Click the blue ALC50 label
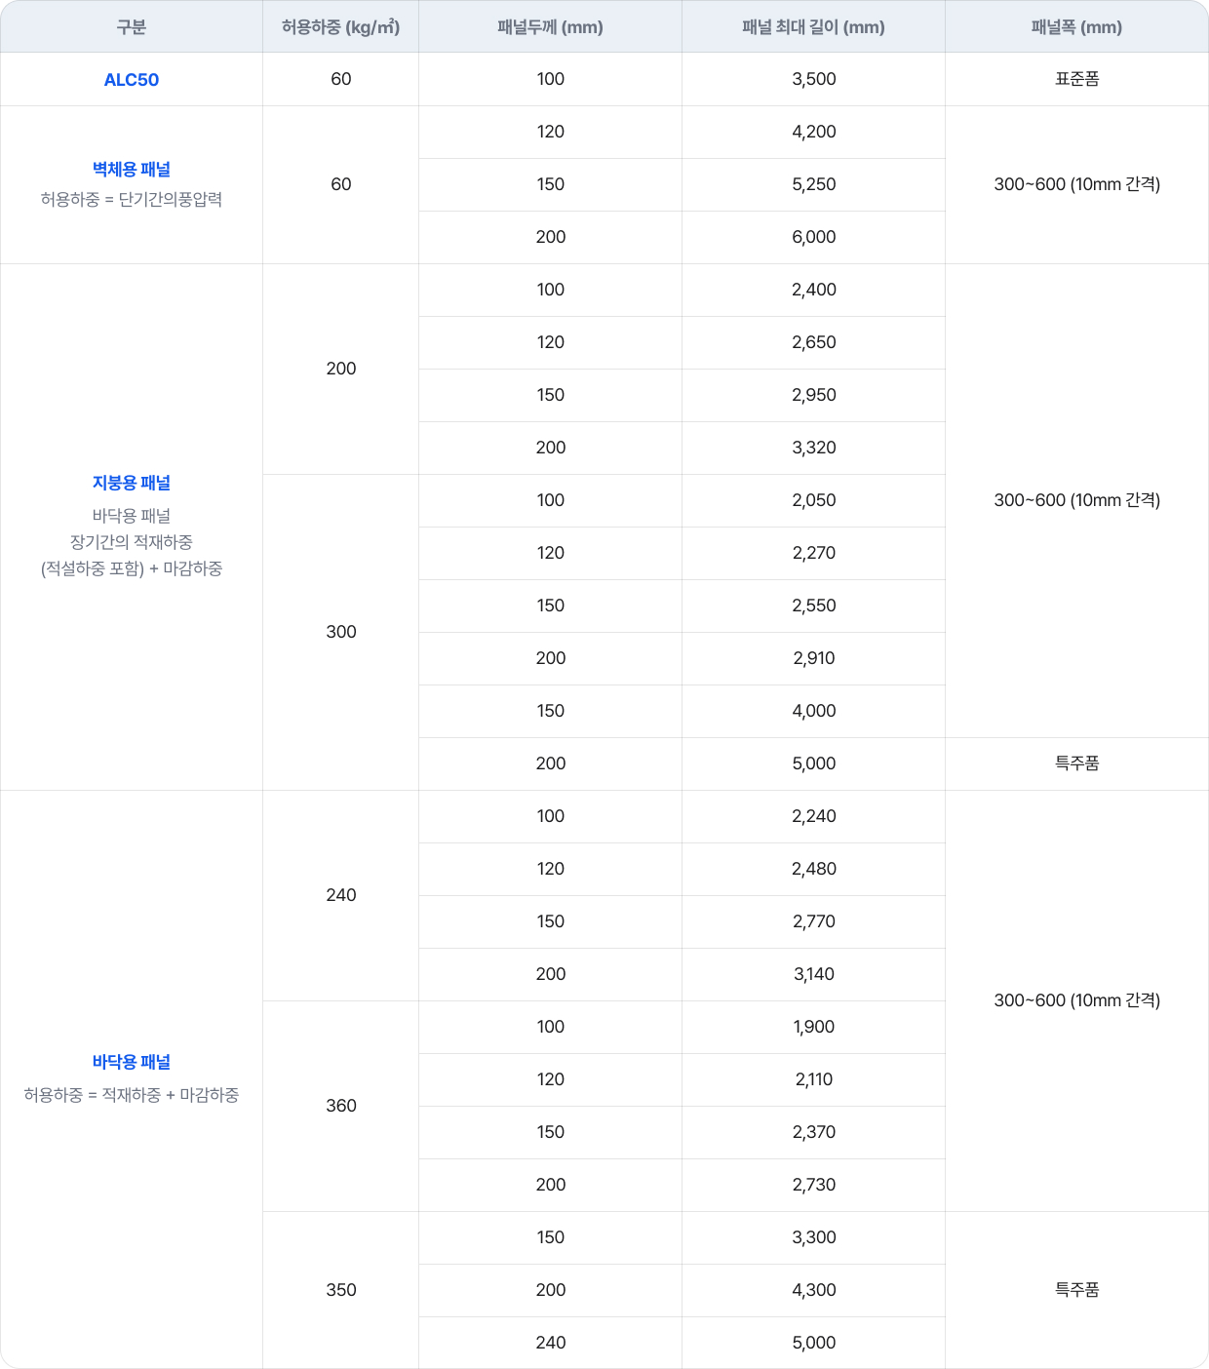Image resolution: width=1209 pixels, height=1369 pixels. tap(132, 80)
